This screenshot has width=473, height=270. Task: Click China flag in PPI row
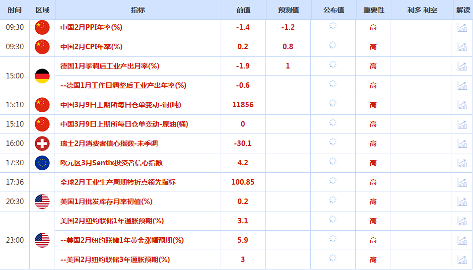[x=42, y=27]
